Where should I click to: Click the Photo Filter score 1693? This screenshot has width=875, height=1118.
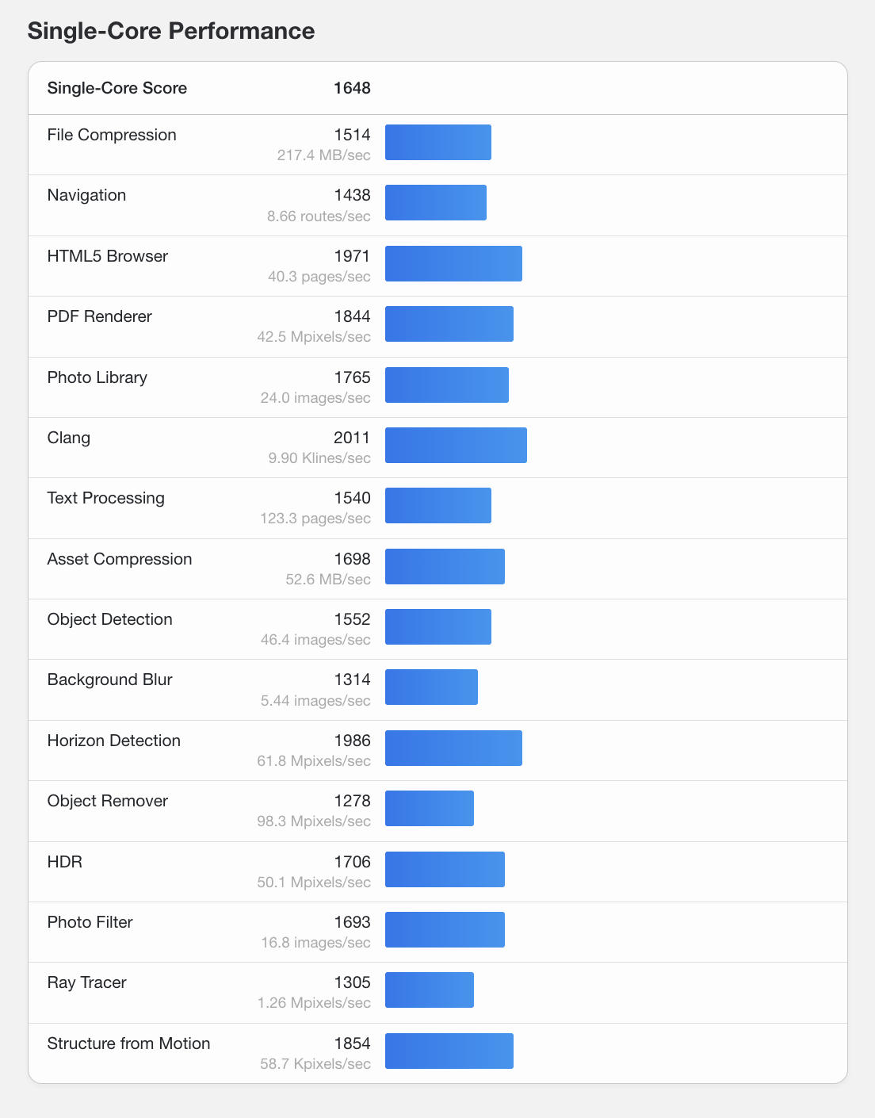click(352, 922)
